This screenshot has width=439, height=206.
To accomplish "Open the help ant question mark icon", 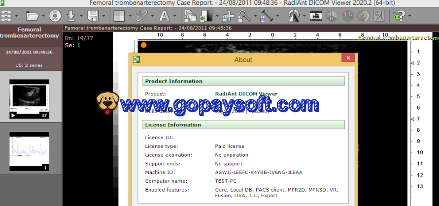I will click(399, 16).
